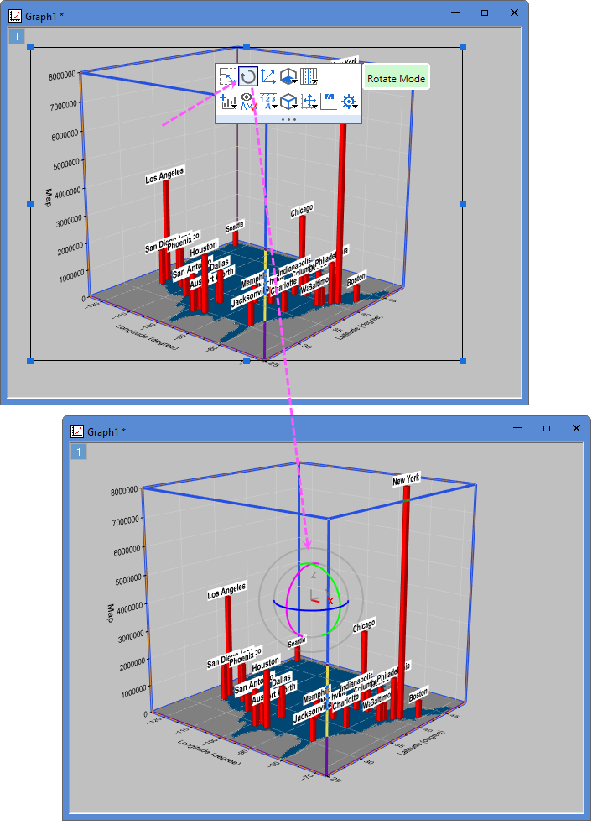Click the layer title 'A' icon

329,101
